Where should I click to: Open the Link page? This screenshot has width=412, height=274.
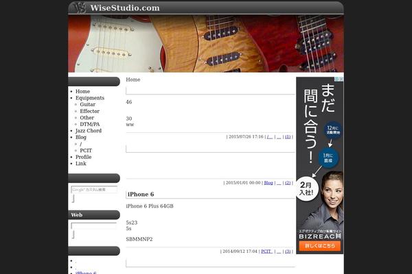click(81, 163)
